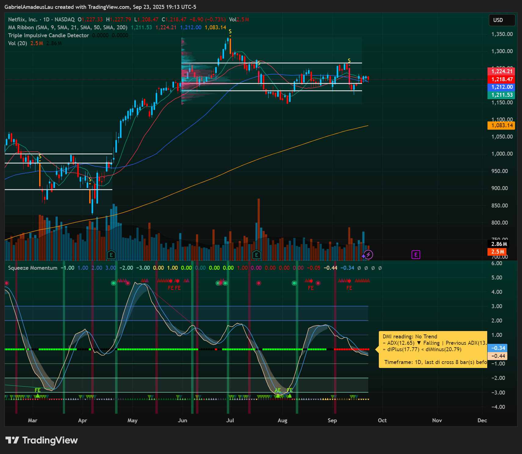Click the green FE label near March
Image resolution: width=522 pixels, height=454 pixels.
coord(38,390)
